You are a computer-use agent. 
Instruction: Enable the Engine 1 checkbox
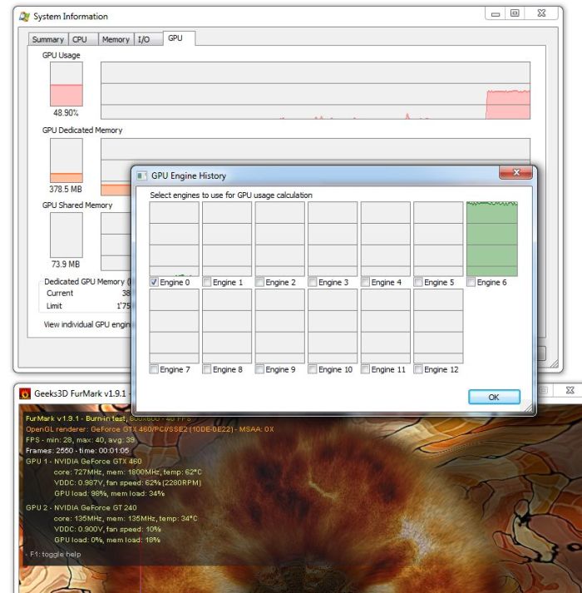[207, 282]
